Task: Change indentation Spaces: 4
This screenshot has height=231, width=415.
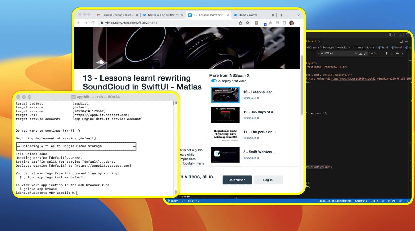Action: [x=361, y=201]
